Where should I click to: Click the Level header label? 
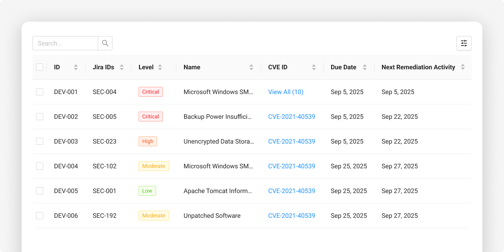pos(146,67)
